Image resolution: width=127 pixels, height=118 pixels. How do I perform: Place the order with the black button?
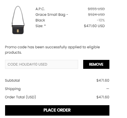coord(57,110)
